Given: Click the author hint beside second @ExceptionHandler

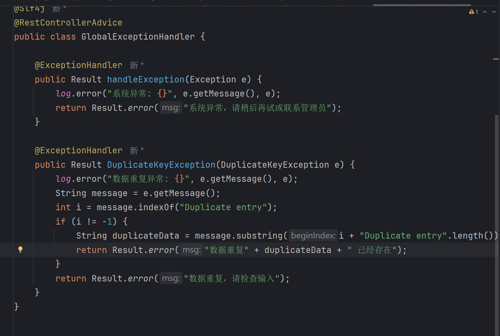Looking at the screenshot, I should [x=136, y=150].
